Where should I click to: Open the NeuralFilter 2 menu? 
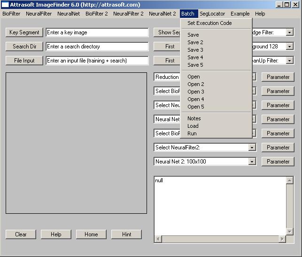coord(128,14)
